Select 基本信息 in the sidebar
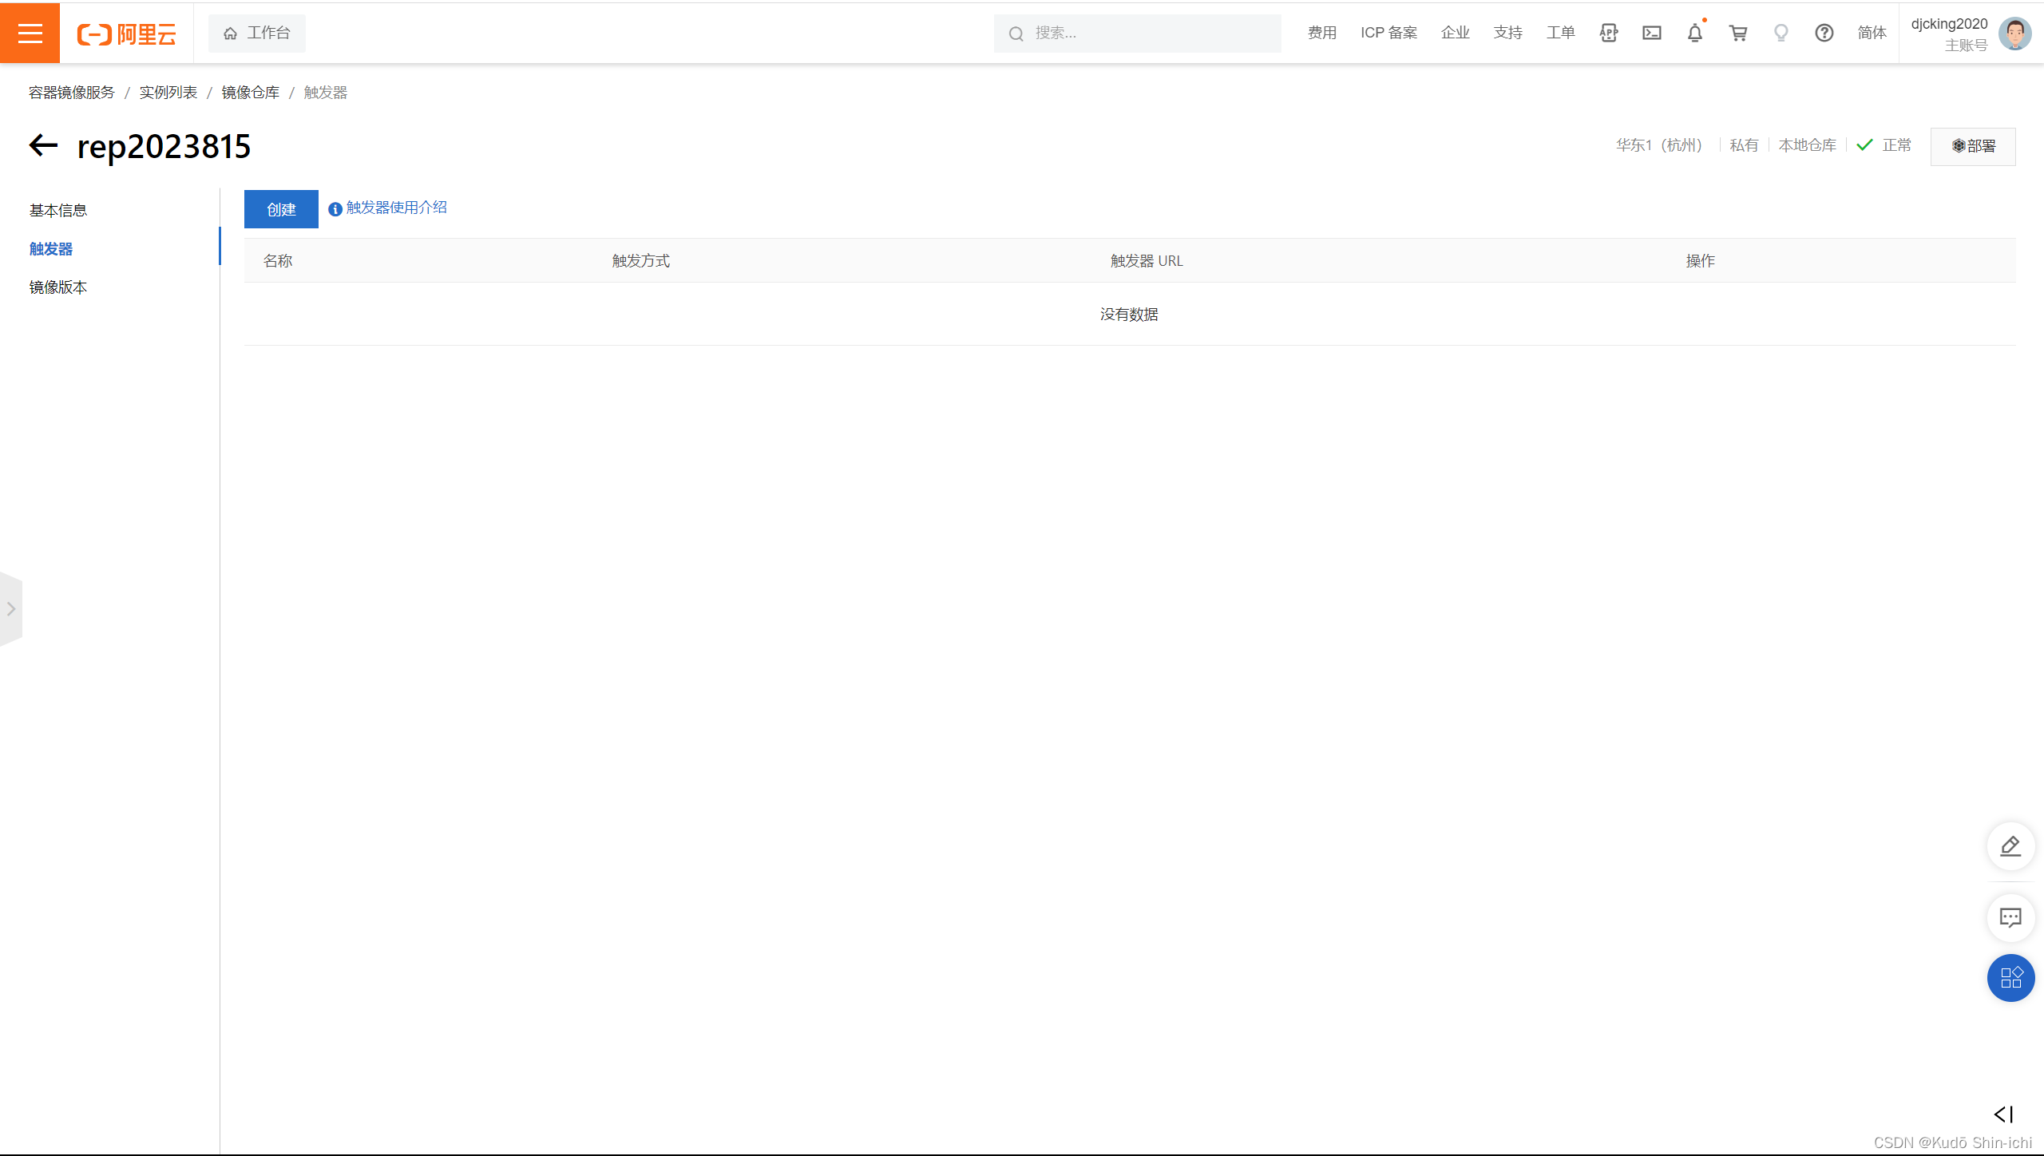 point(58,210)
